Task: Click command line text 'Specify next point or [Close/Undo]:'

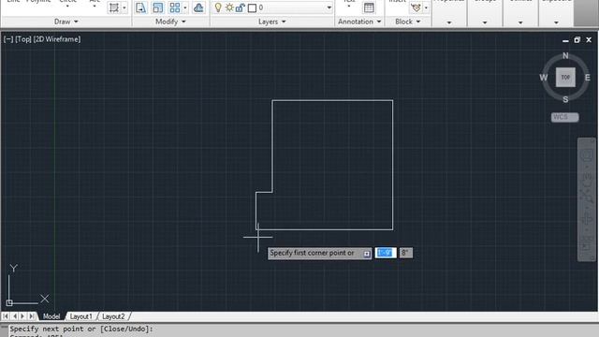Action: pos(81,329)
